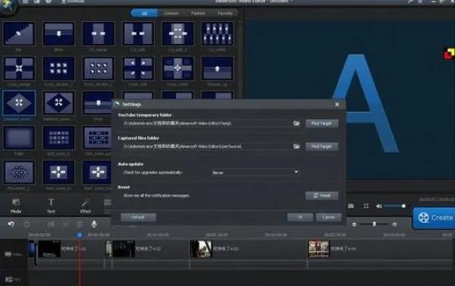Choose the Col_split transition with outward arrows
This screenshot has height=286, width=455.
point(138,33)
